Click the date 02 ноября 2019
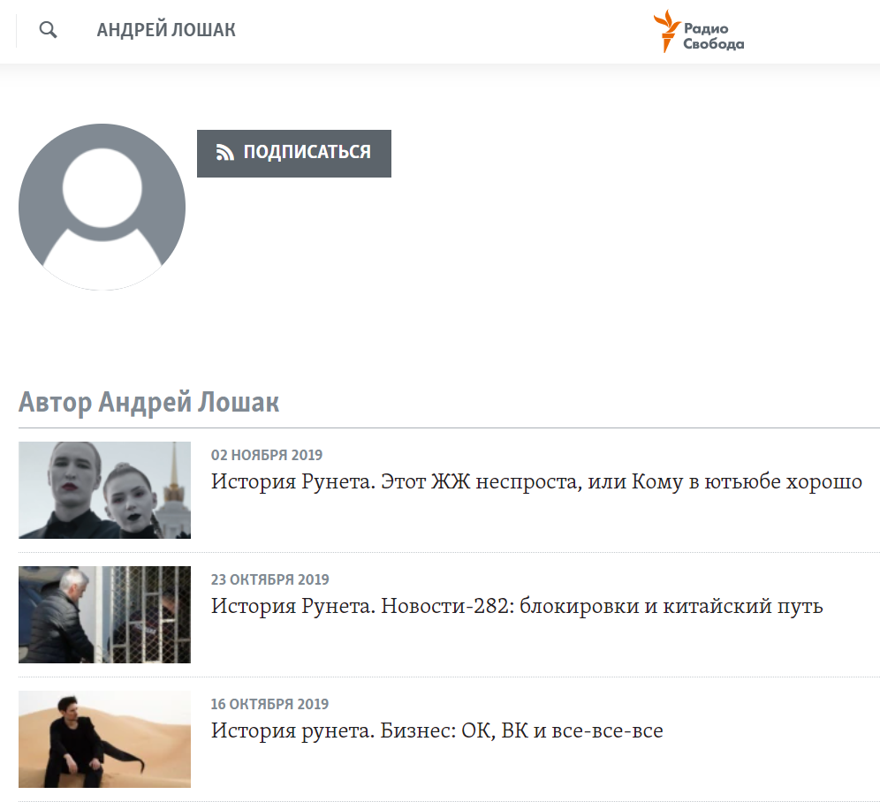Viewport: 880px width, 802px height. (267, 455)
